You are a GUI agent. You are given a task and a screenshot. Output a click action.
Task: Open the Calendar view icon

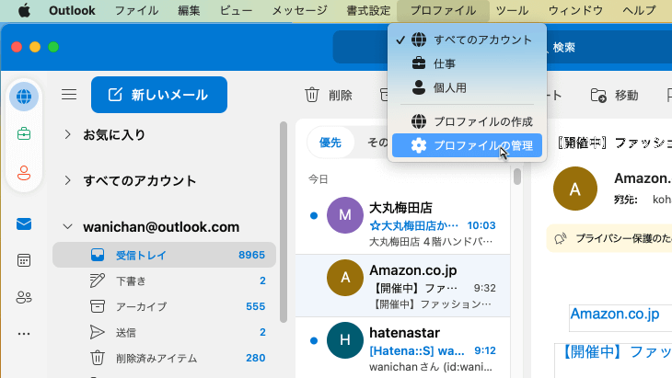[24, 260]
